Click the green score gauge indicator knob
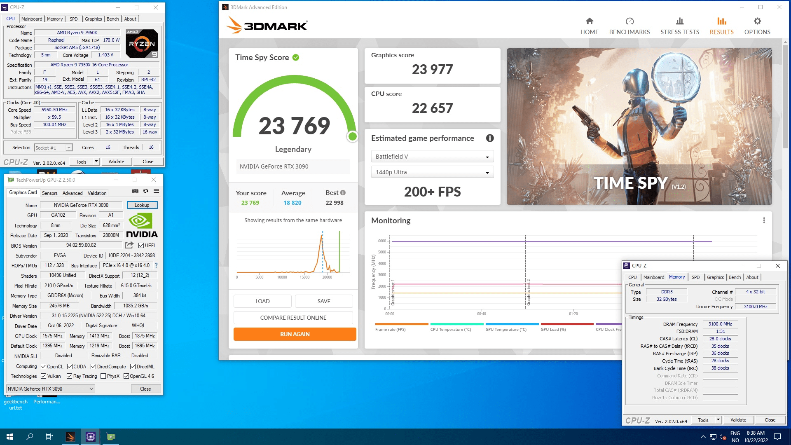791x445 pixels. 352,136
